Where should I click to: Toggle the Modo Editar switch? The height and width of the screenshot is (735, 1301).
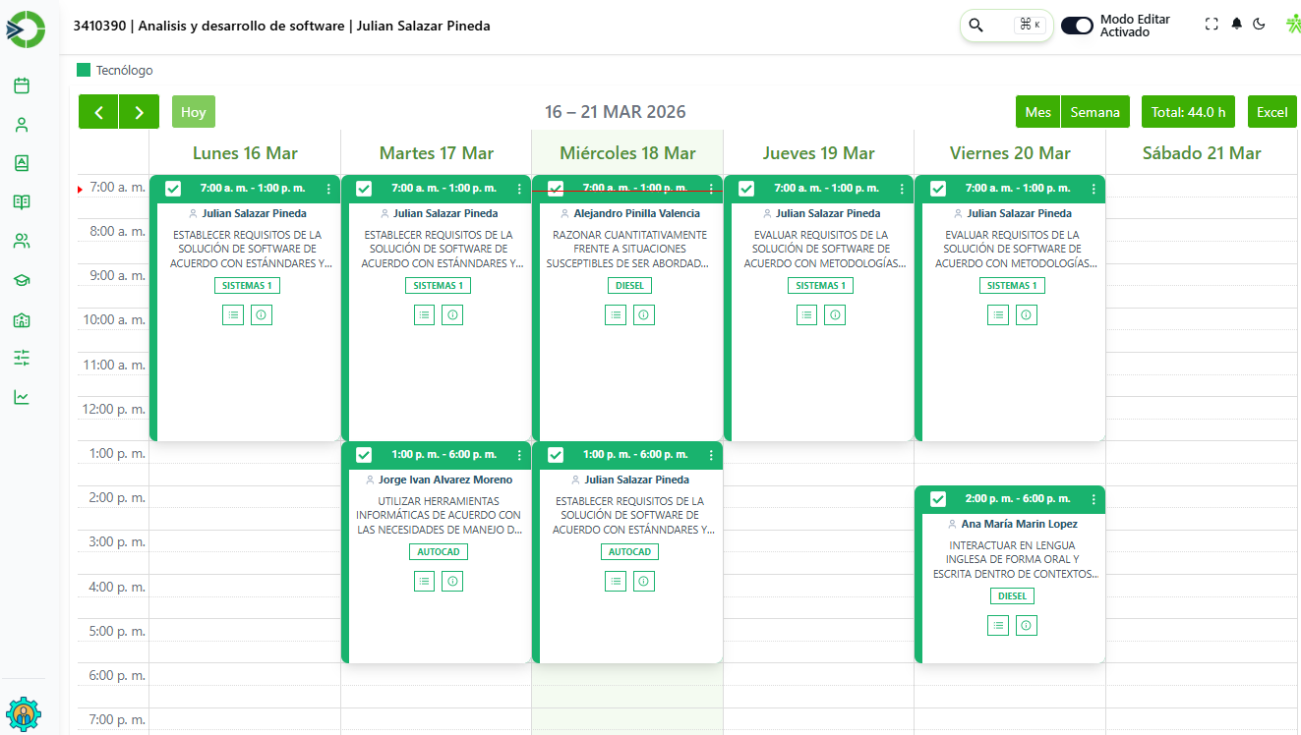[1077, 26]
